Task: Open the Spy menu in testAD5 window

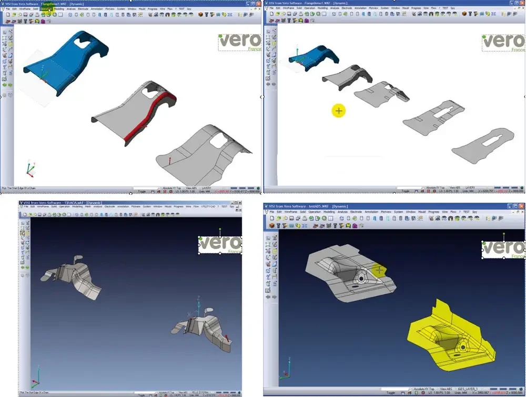Action: (474, 212)
